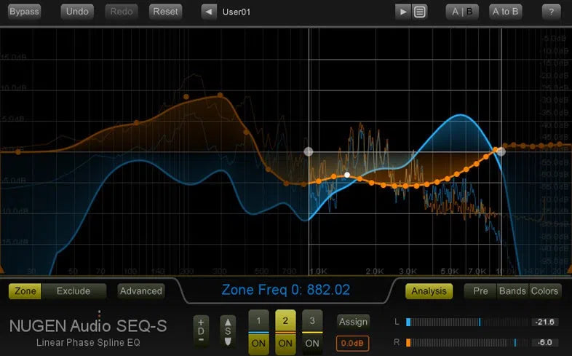Toggle curve 3 ON switch
Screen dimensions: 572x356
(312, 344)
